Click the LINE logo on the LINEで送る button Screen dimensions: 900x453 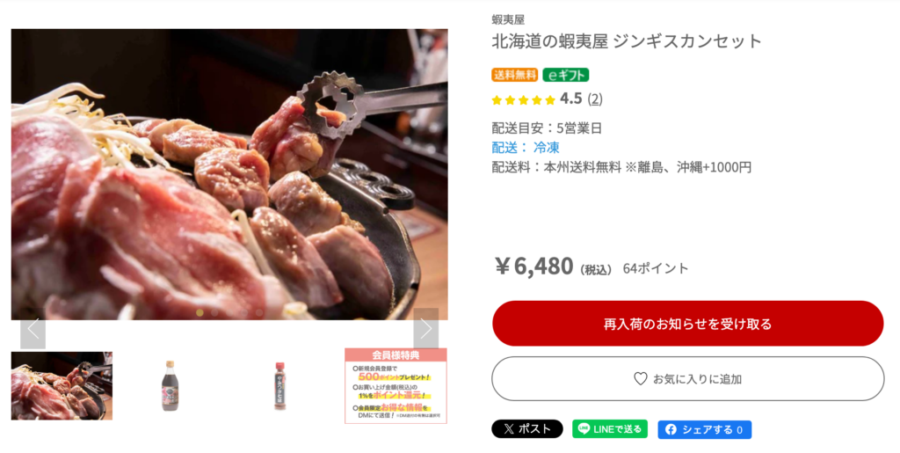pyautogui.click(x=584, y=429)
